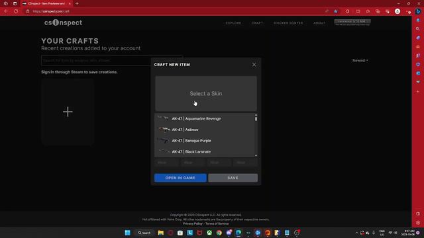Open browser profile avatar
Viewport: 424px width, 238px height.
point(397,11)
